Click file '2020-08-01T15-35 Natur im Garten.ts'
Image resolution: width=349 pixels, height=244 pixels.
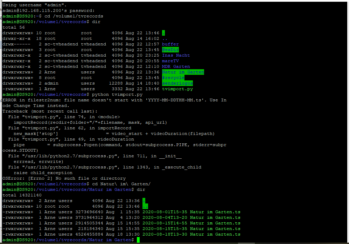191,212
